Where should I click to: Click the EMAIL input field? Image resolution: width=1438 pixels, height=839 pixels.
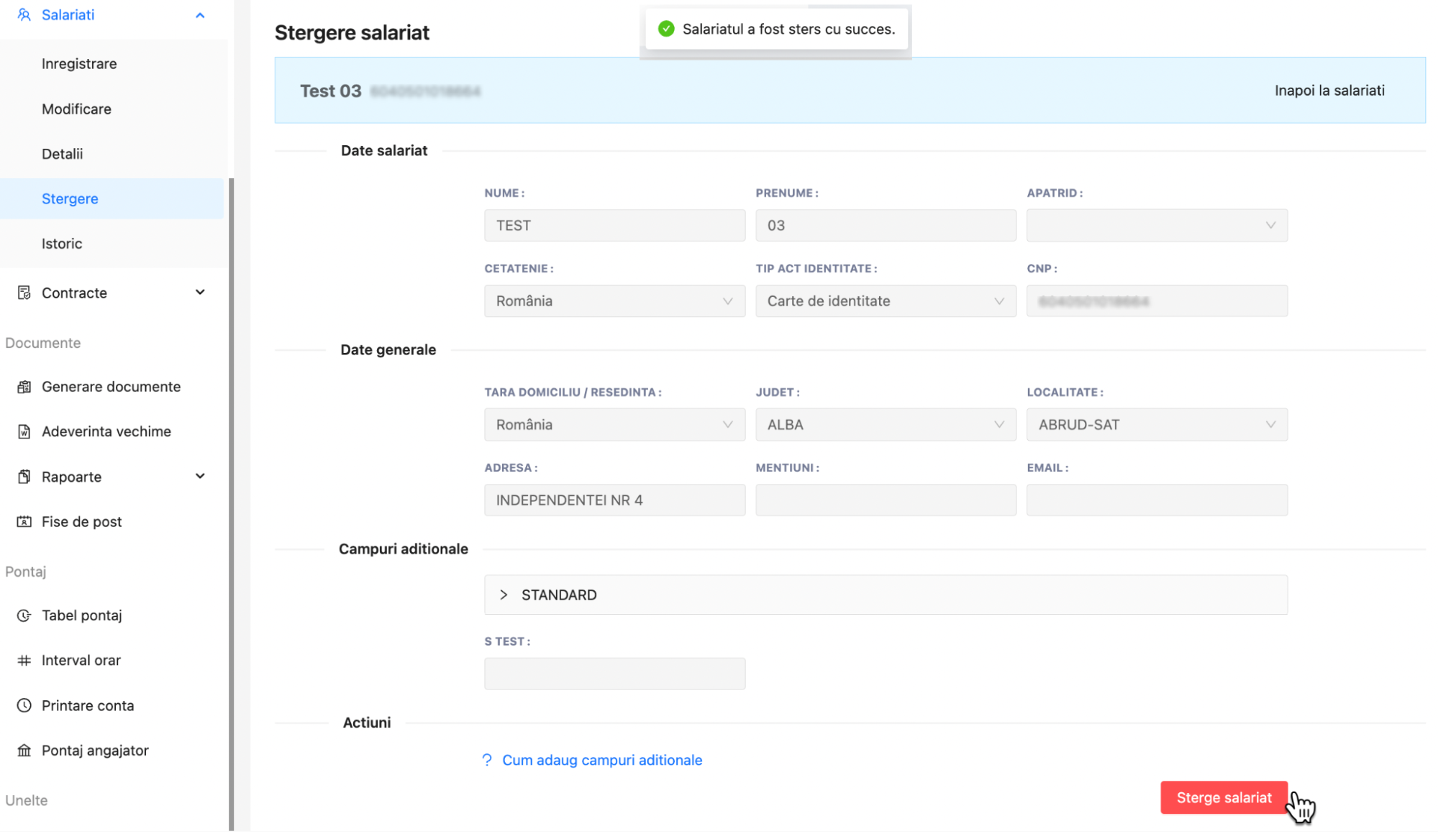point(1157,500)
